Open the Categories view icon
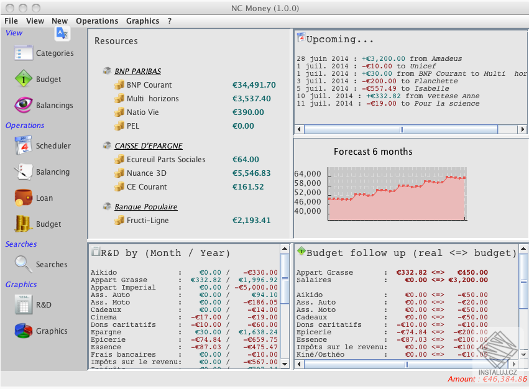 23,53
